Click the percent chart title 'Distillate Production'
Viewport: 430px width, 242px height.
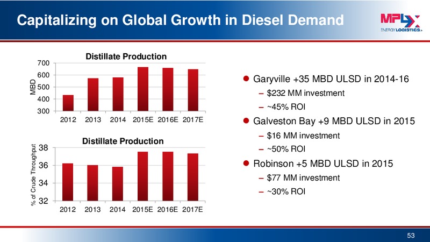(x=123, y=141)
